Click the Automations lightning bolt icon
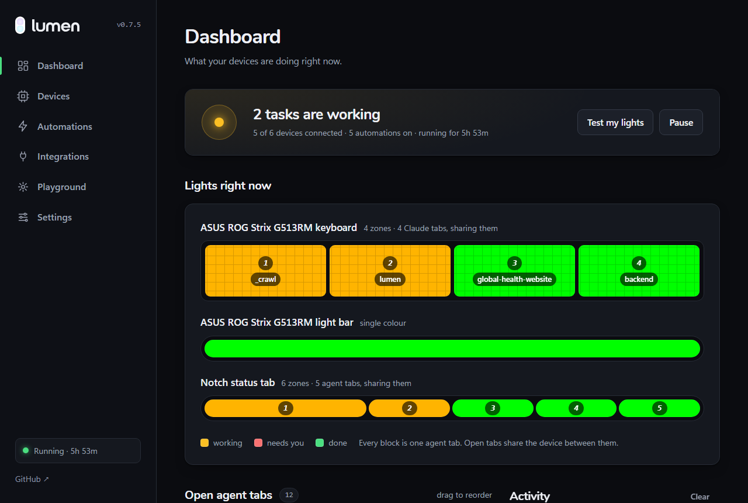 point(23,126)
